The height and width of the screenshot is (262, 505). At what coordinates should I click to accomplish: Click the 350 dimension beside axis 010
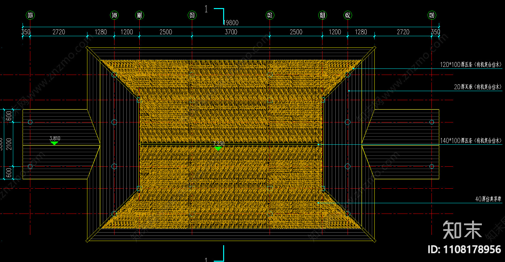[435, 32]
